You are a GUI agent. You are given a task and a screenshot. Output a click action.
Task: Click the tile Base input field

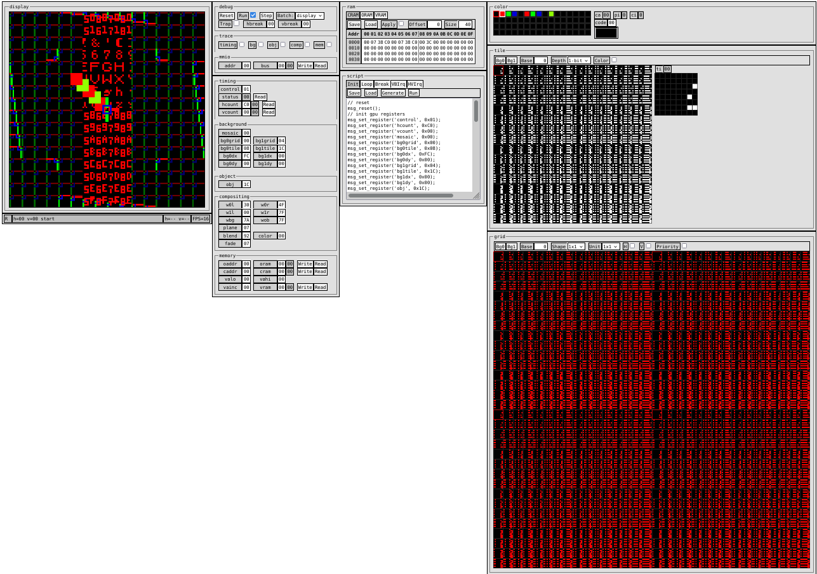[x=541, y=60]
